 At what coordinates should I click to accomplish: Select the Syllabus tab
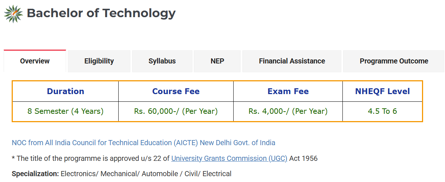click(162, 61)
